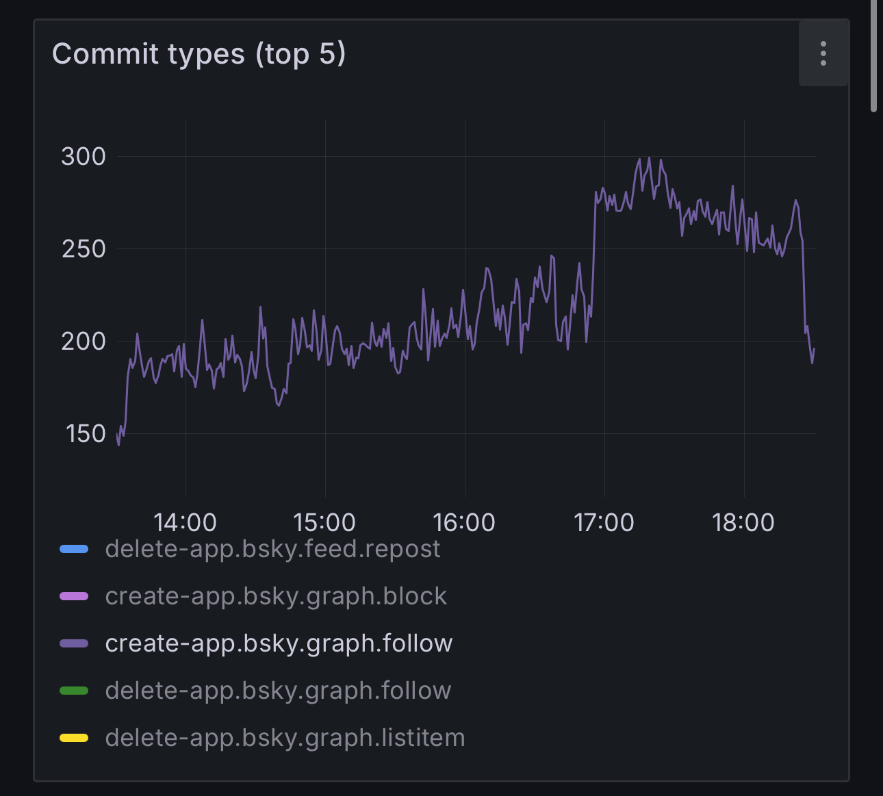Click the "Commit types (top 5)" panel title
883x796 pixels.
(199, 54)
